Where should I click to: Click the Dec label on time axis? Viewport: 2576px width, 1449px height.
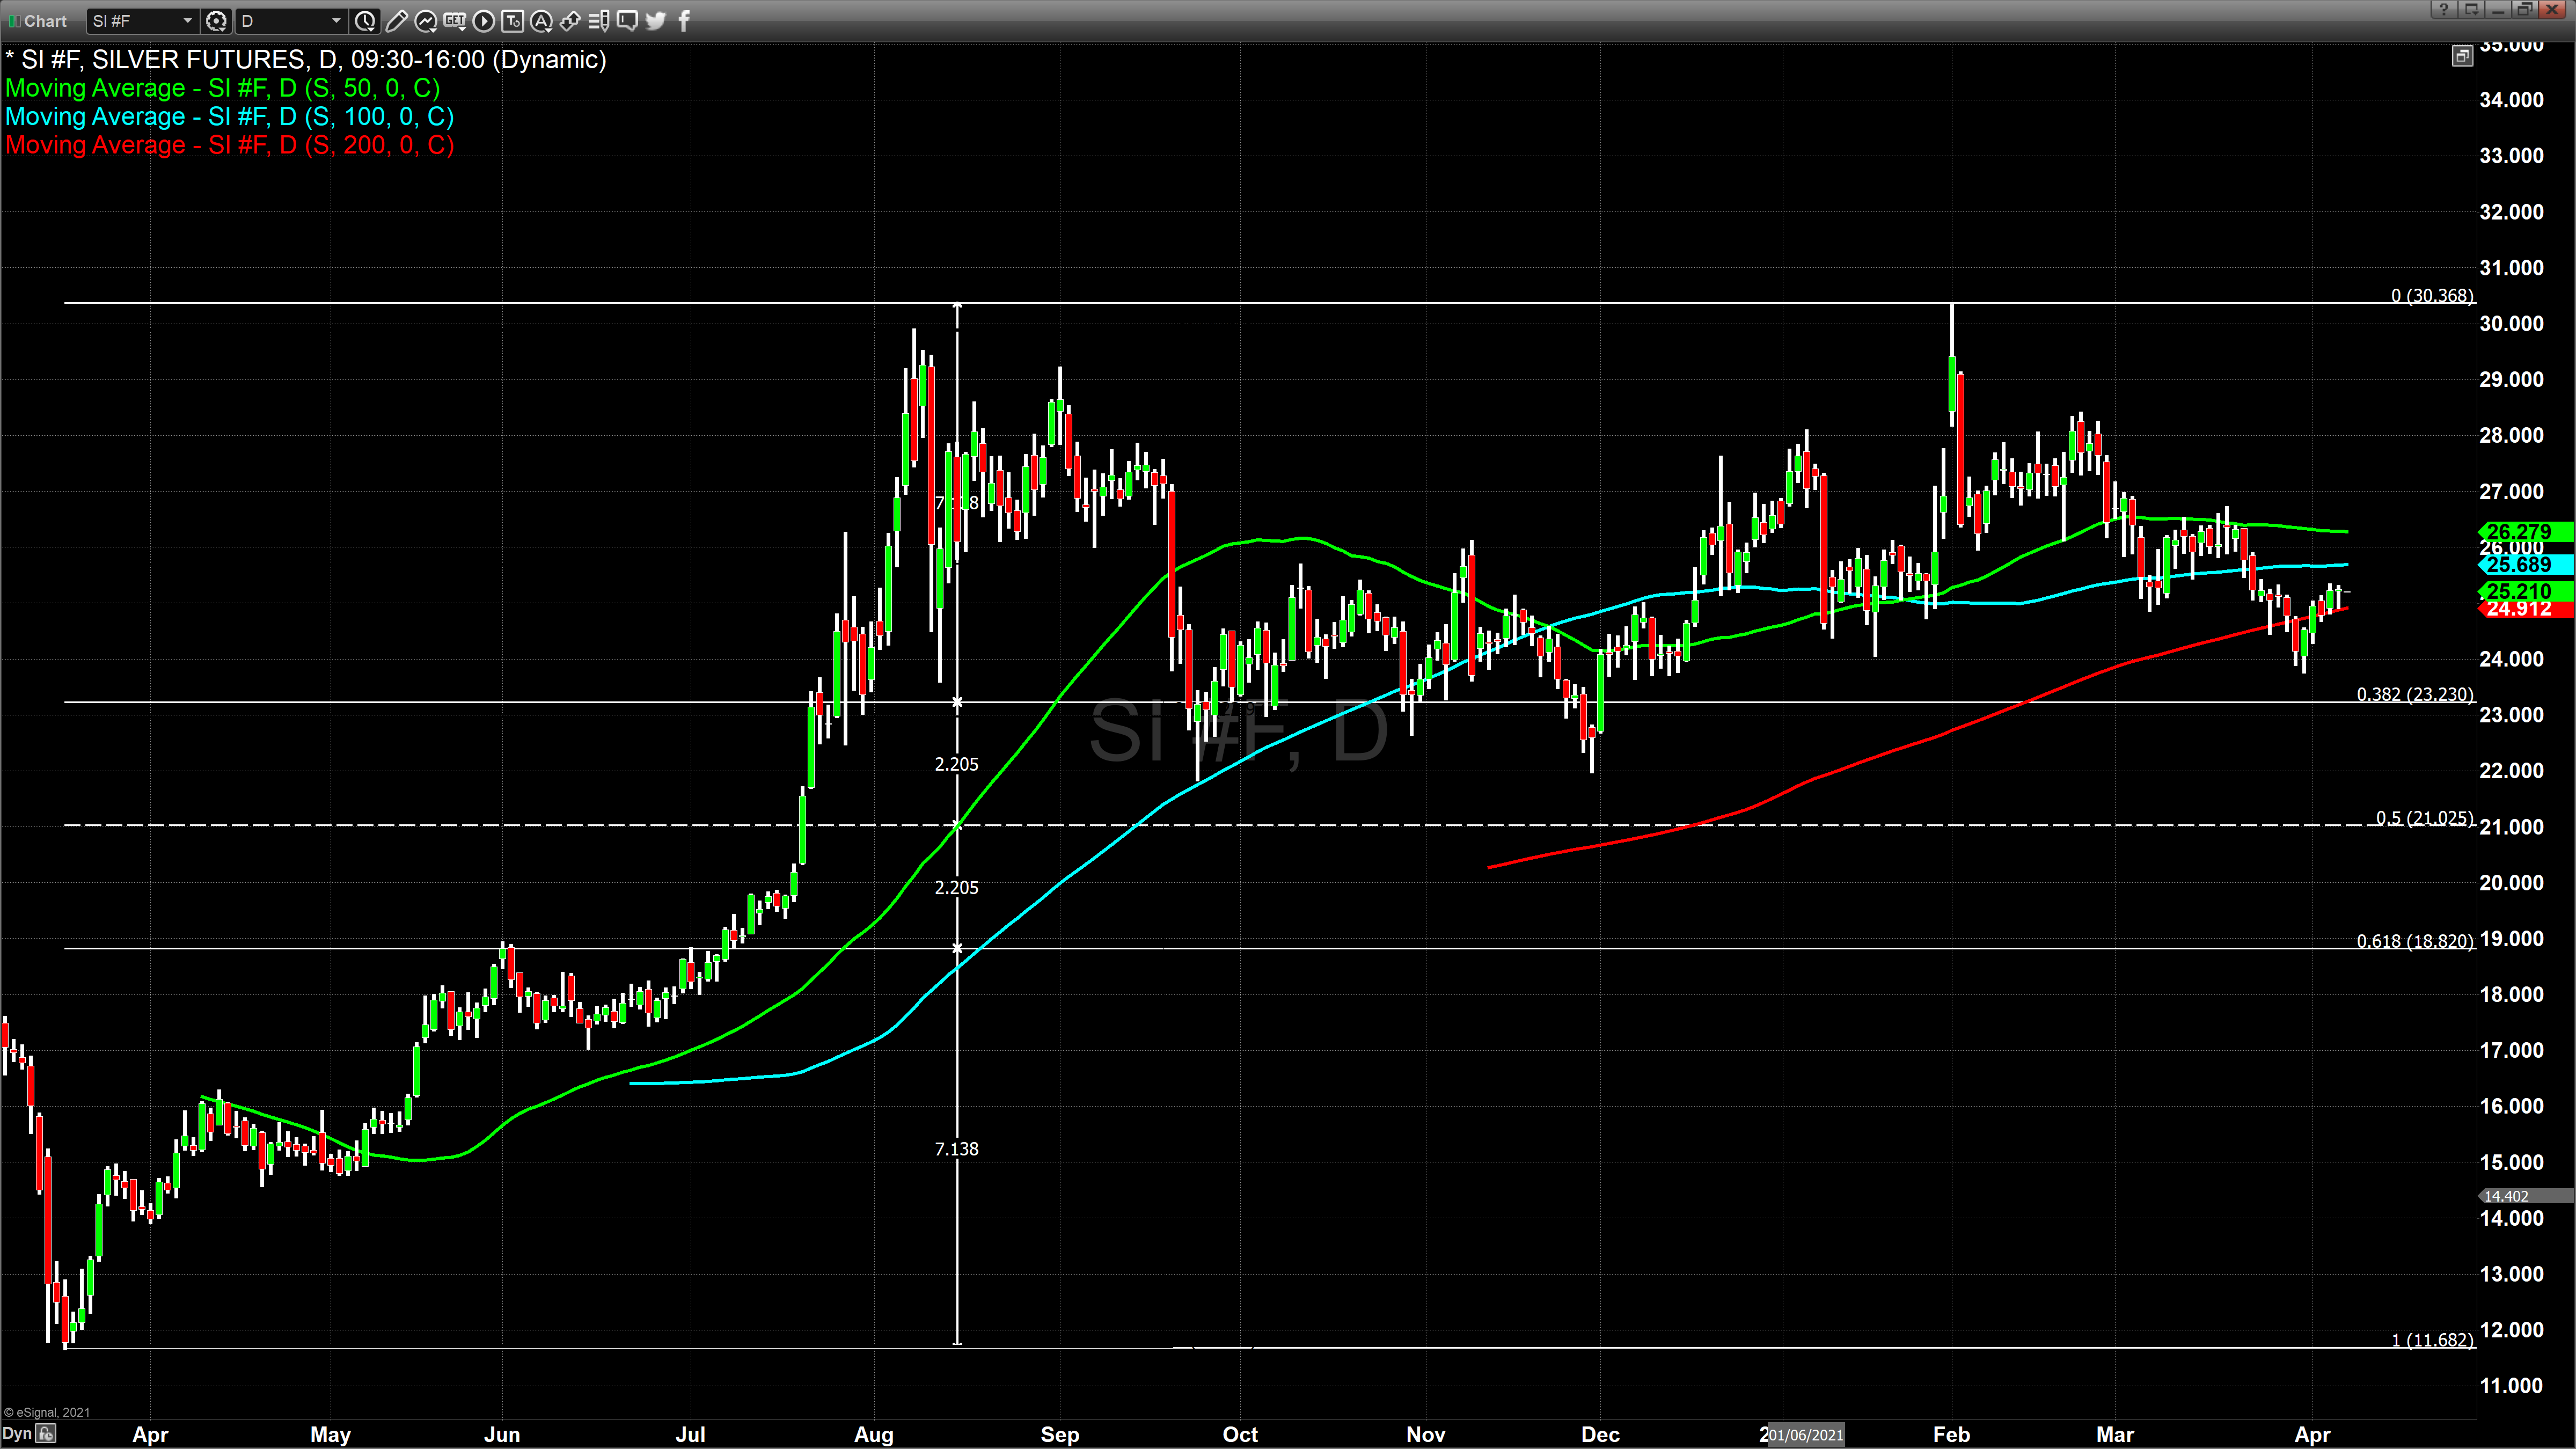coord(1600,1435)
